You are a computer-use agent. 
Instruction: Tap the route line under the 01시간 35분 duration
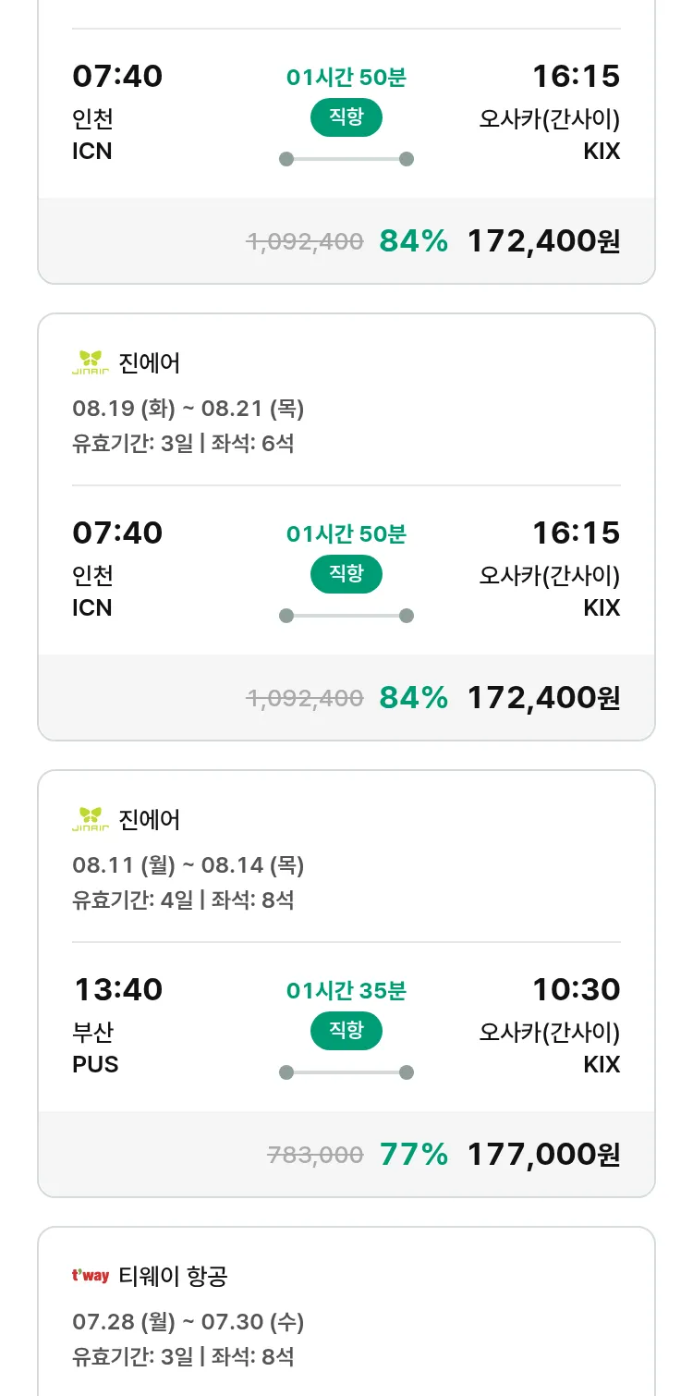coord(346,1072)
